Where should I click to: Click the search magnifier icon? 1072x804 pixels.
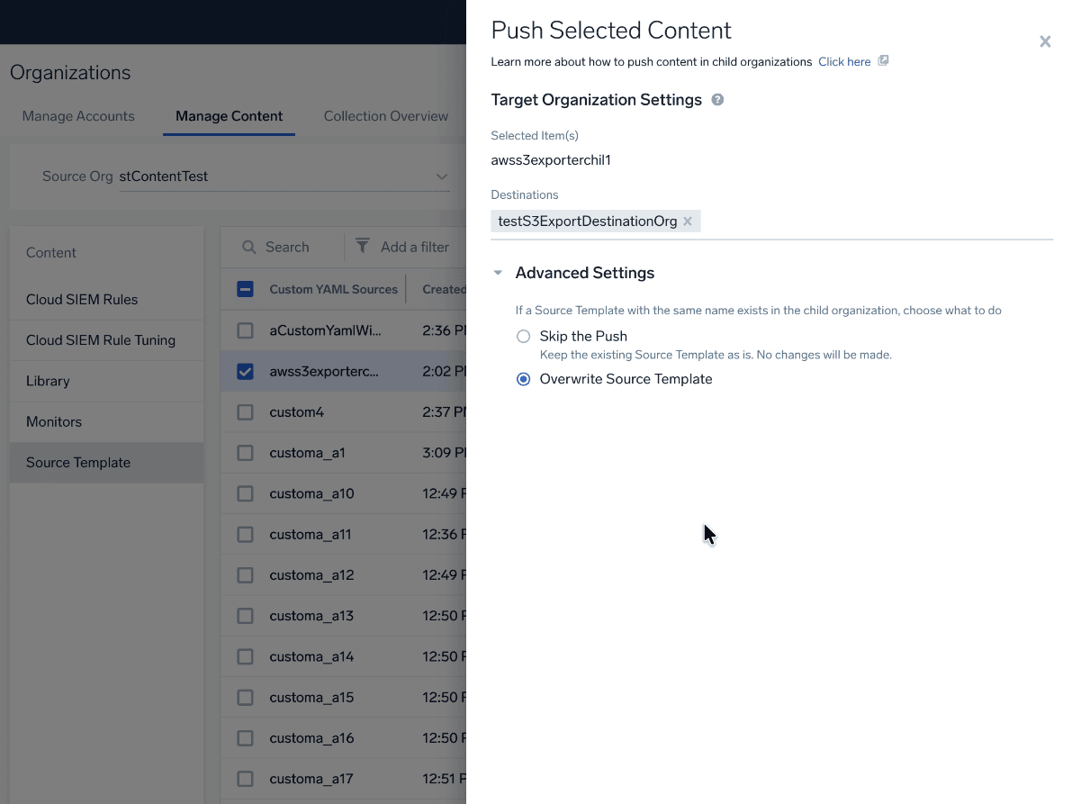(x=249, y=247)
